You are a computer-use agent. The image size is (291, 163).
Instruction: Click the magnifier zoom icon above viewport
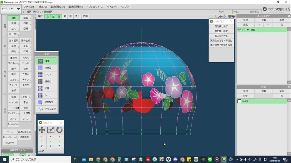pos(217,16)
